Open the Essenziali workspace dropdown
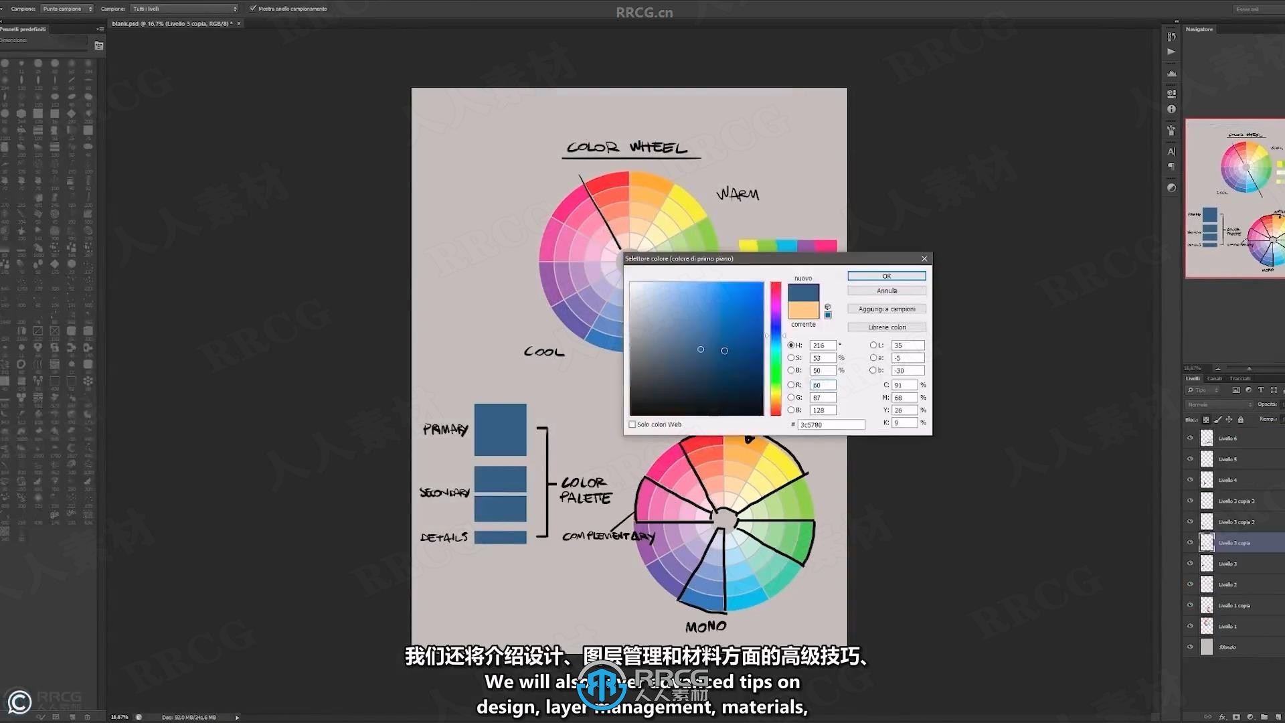Screen dimensions: 1285x723 (1258, 9)
